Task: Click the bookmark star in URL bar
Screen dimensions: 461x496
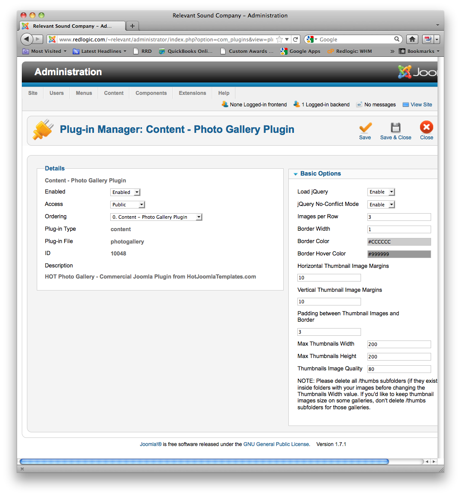Action: click(279, 39)
